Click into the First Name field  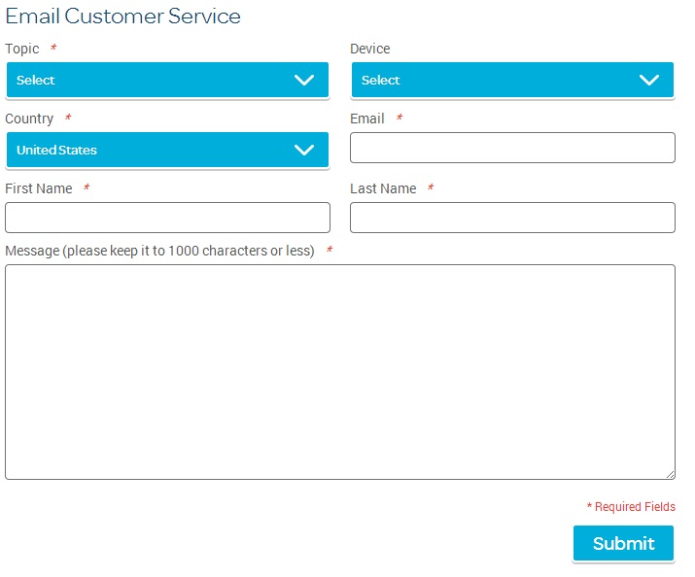[x=167, y=218]
